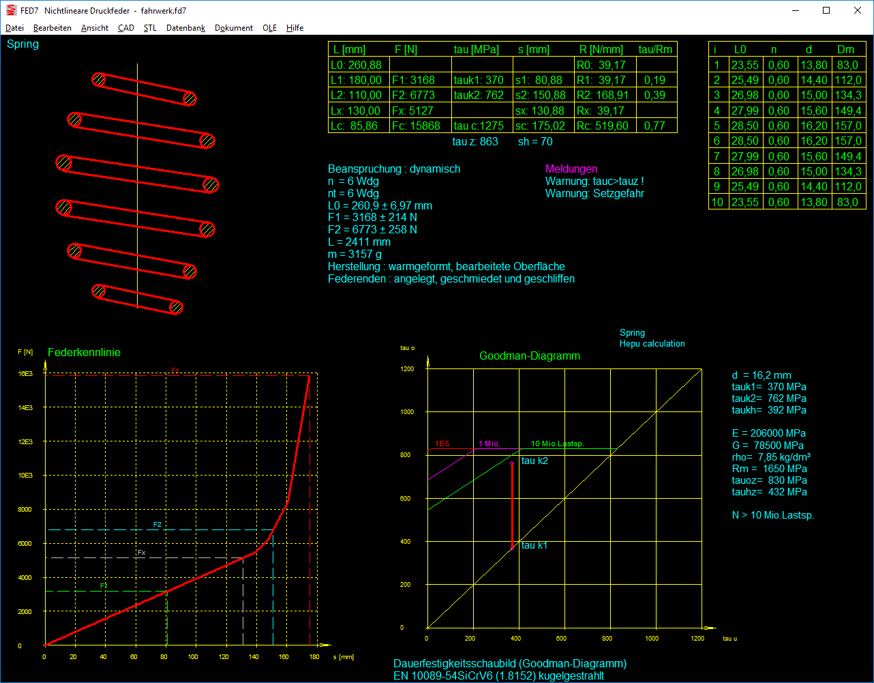
Task: Open the Dokument menu
Action: coord(234,28)
